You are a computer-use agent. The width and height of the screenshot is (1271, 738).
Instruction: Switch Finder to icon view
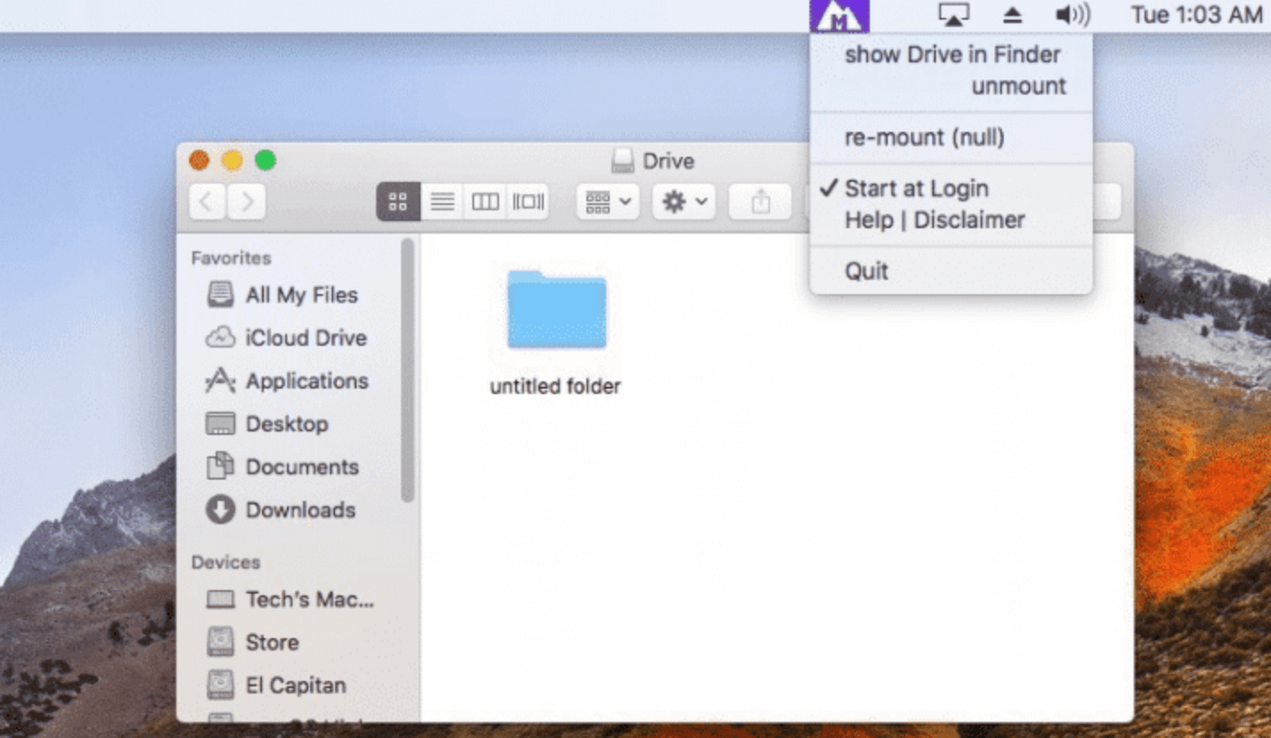[398, 201]
